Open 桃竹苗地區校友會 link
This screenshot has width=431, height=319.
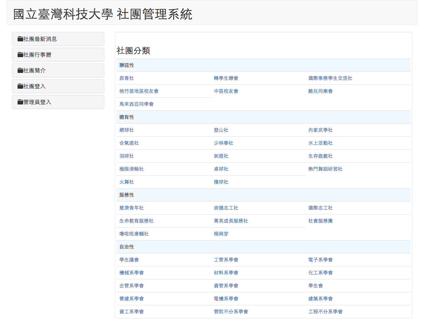coord(139,91)
